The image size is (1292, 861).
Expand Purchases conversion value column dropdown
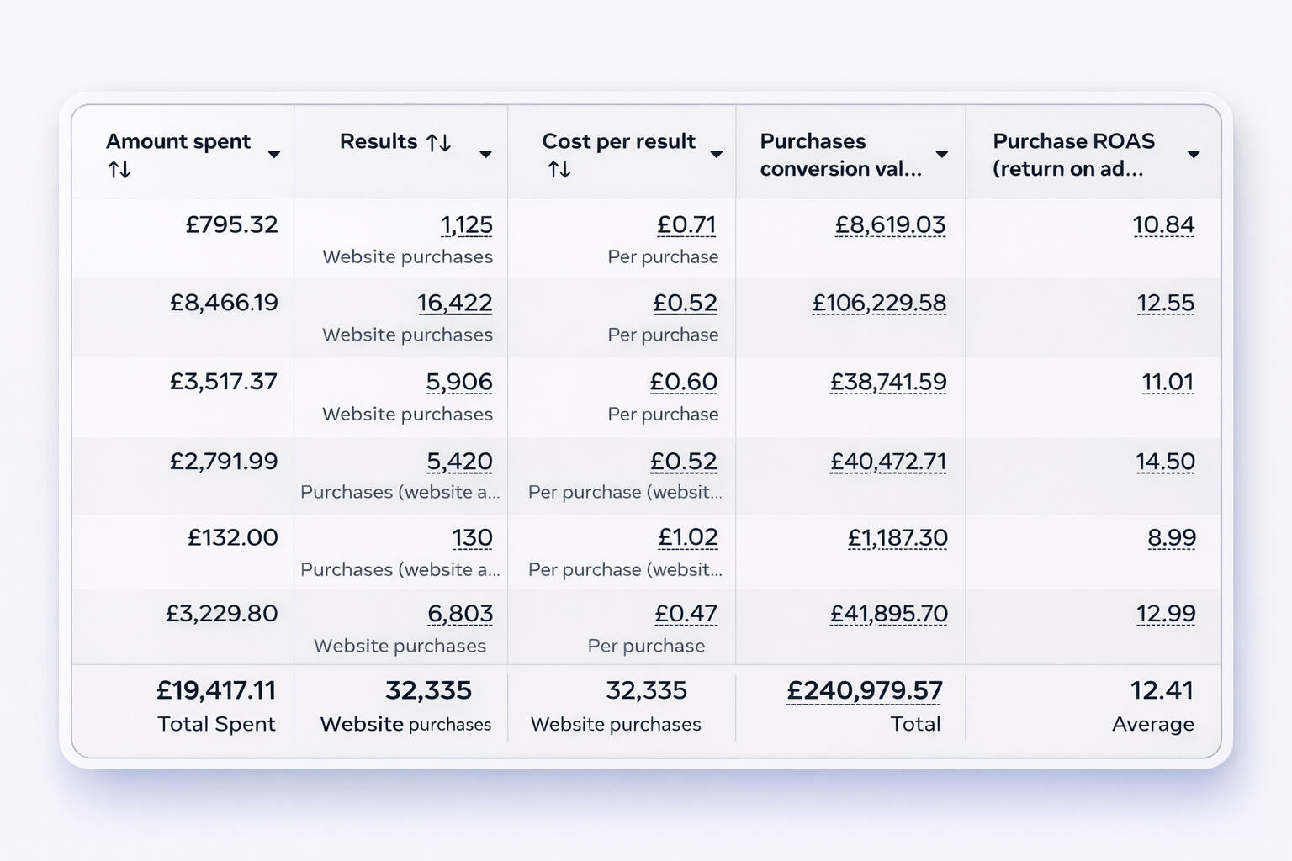(x=942, y=155)
